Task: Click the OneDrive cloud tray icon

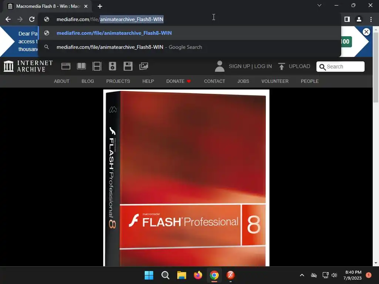Action: coord(314,275)
